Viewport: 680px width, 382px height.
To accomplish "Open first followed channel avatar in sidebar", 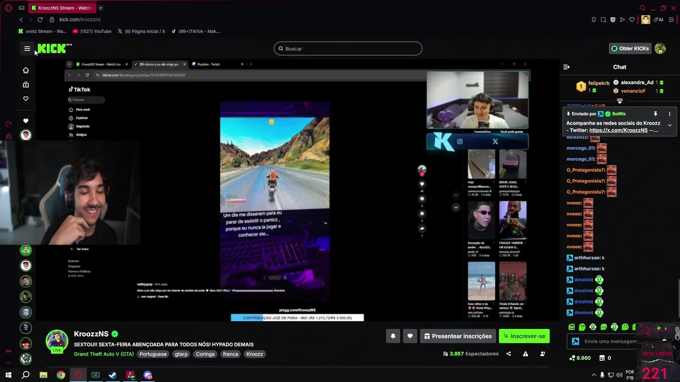I will pyautogui.click(x=25, y=135).
